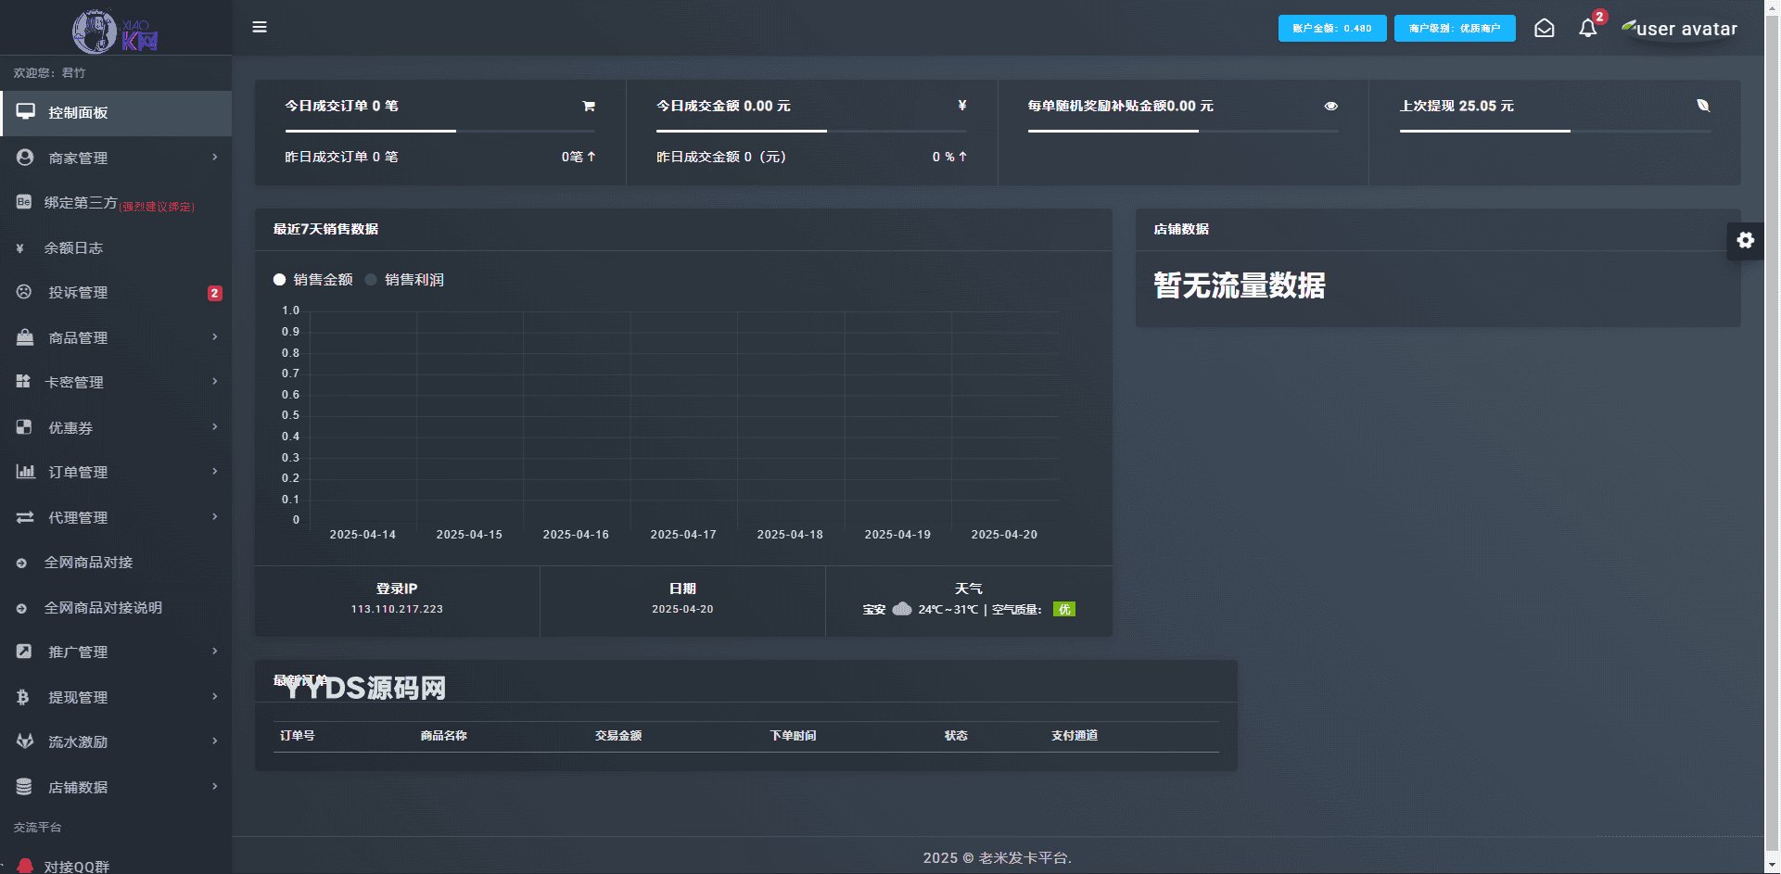Click the face icon beside 投诉管理
Viewport: 1781px width, 874px height.
[24, 292]
